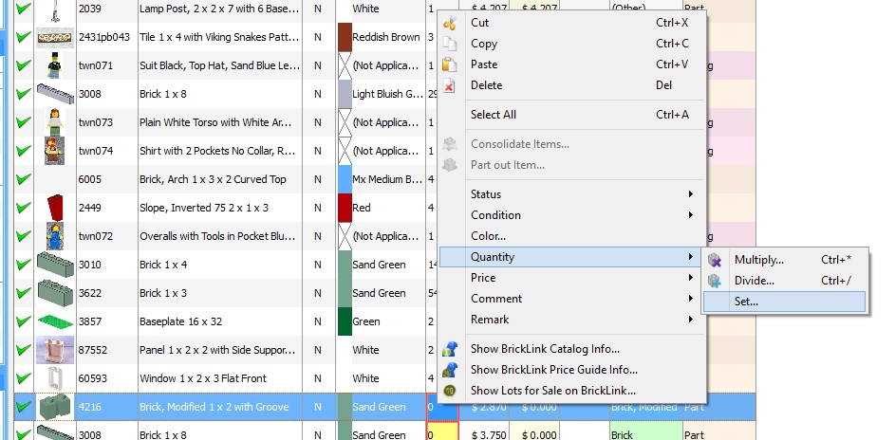Click the twn071 minifigure thumbnail
Viewport: 895px width, 440px height.
55,65
